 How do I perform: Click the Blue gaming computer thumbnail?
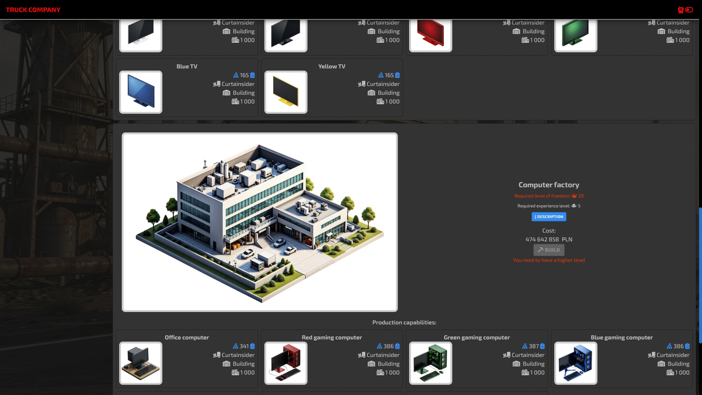(x=575, y=363)
